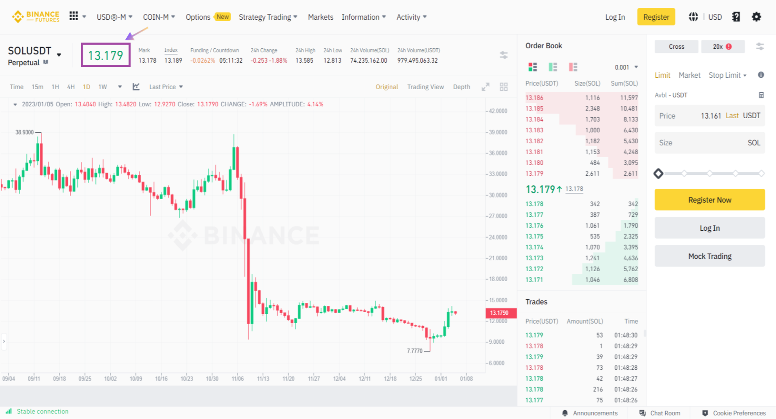Switch to the Market order tab

click(689, 75)
